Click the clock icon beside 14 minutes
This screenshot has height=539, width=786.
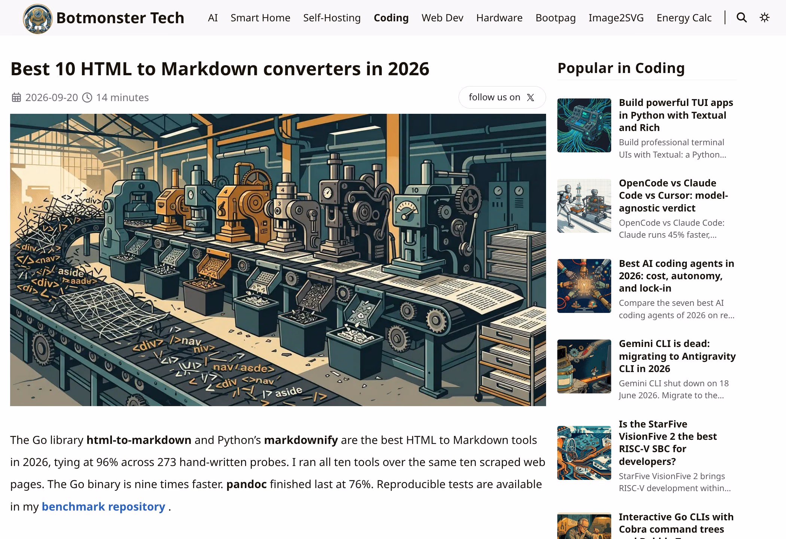coord(87,98)
